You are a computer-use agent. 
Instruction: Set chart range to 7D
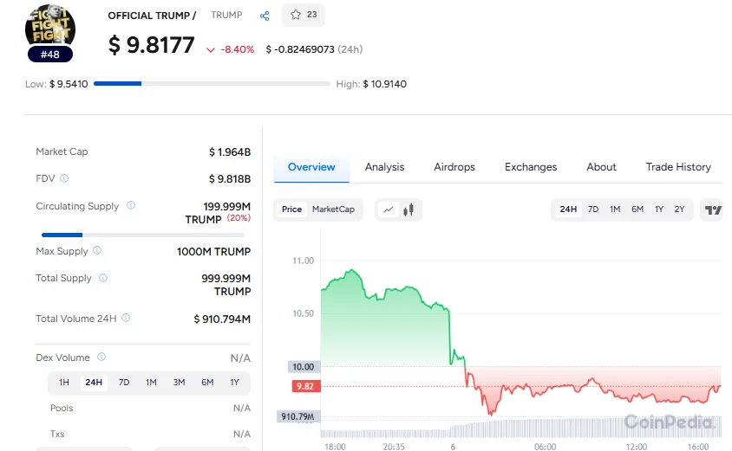pyautogui.click(x=593, y=209)
